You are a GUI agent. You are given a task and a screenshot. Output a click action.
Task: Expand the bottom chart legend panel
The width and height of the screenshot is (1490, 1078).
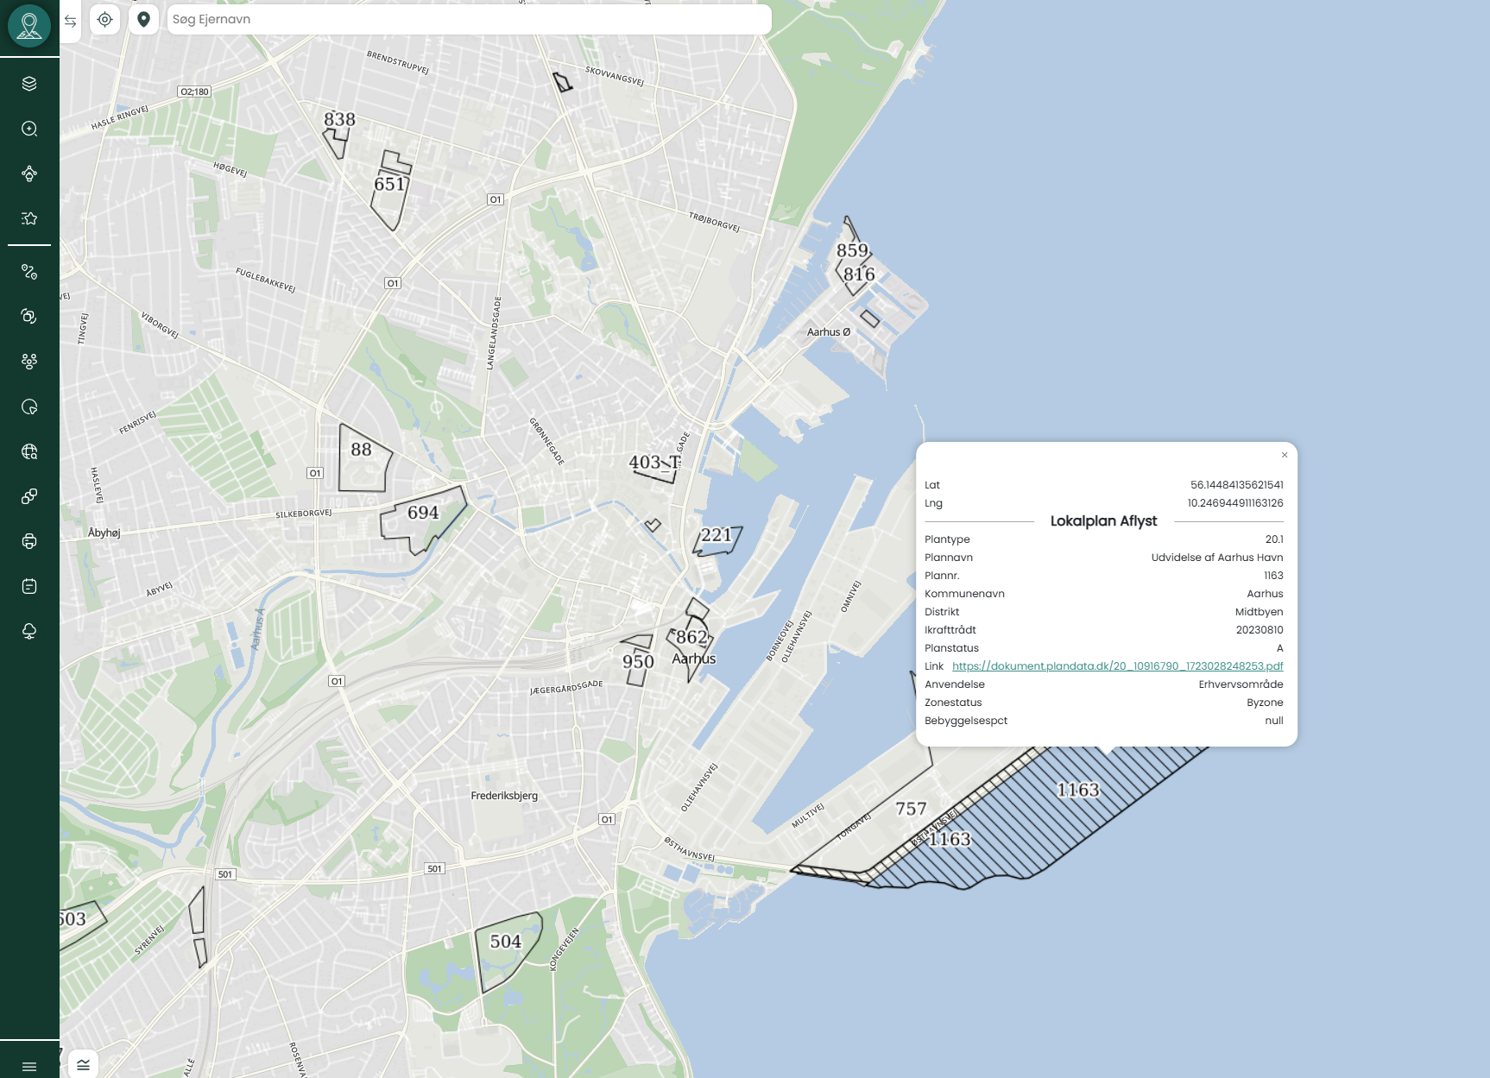tap(84, 1064)
